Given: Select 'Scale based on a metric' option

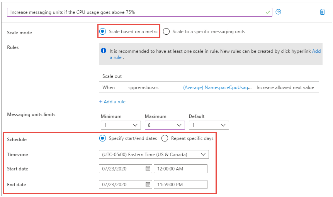Looking at the screenshot, I should 102,32.
